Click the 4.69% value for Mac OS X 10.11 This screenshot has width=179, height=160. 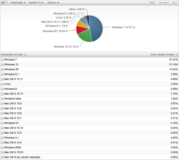click(x=174, y=79)
